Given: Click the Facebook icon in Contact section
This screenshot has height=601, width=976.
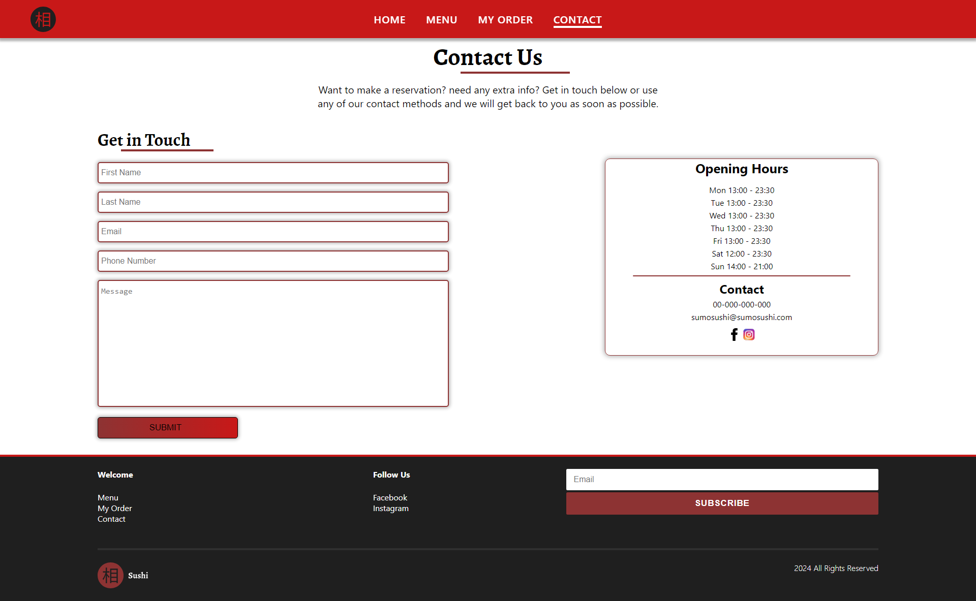Looking at the screenshot, I should coord(734,334).
